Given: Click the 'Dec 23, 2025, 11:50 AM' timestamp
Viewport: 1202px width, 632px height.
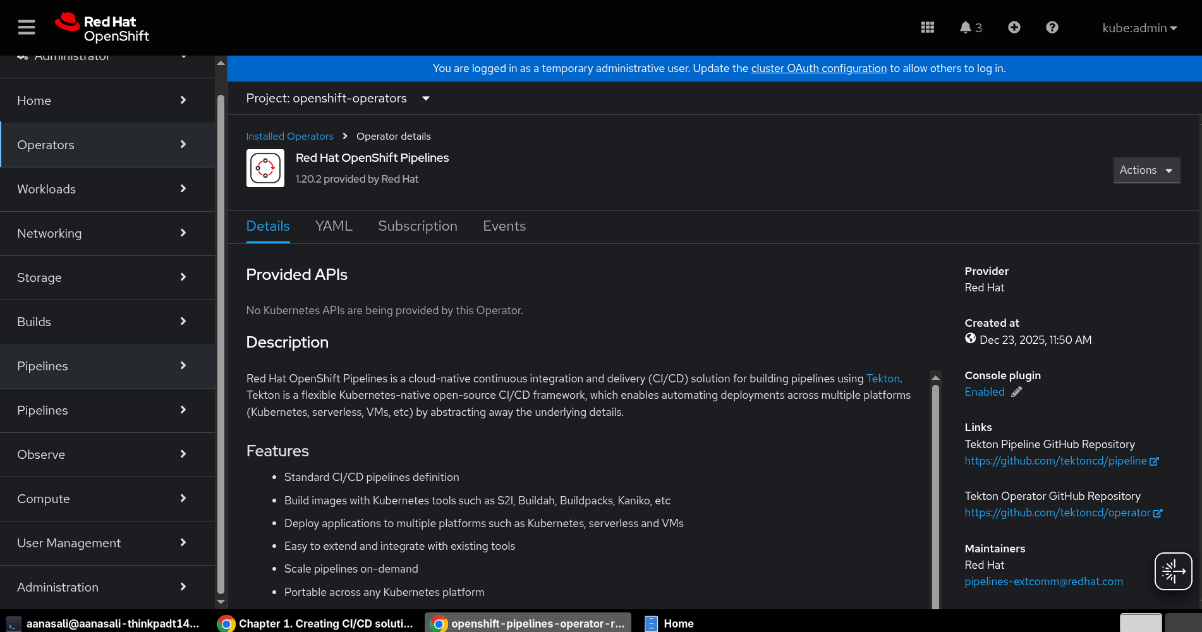Looking at the screenshot, I should 1036,340.
